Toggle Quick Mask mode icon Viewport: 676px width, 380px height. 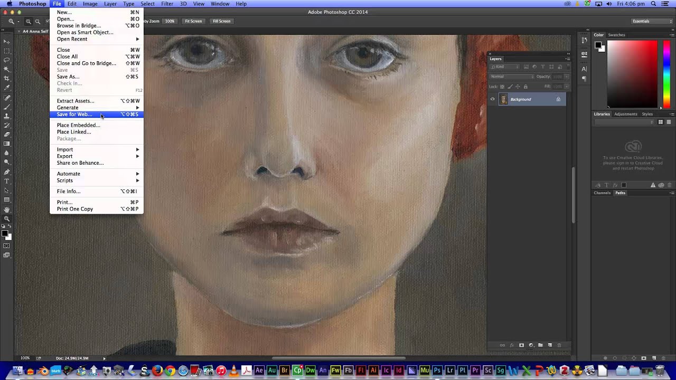6,245
